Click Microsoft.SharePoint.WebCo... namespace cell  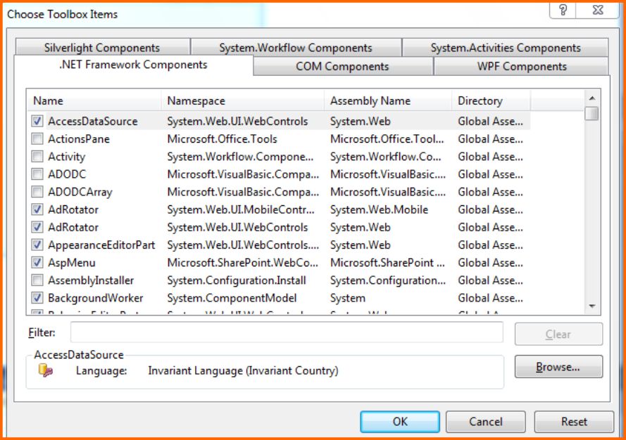pyautogui.click(x=242, y=263)
